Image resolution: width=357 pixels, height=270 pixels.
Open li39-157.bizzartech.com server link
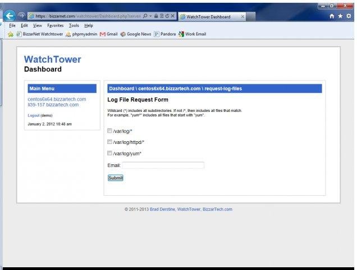coord(53,105)
